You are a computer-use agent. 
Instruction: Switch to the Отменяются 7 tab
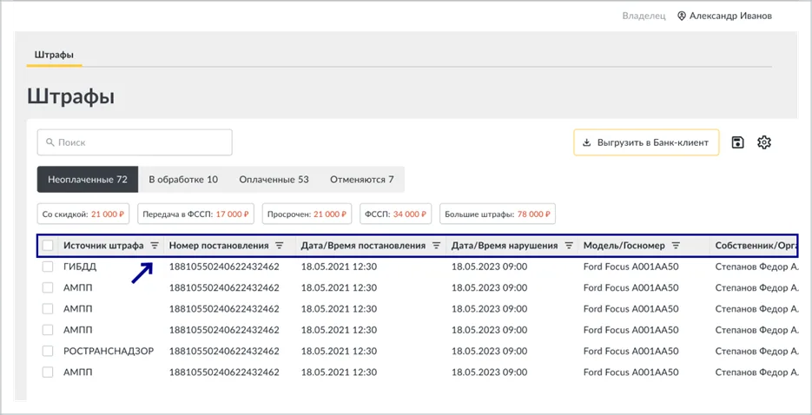coord(362,180)
